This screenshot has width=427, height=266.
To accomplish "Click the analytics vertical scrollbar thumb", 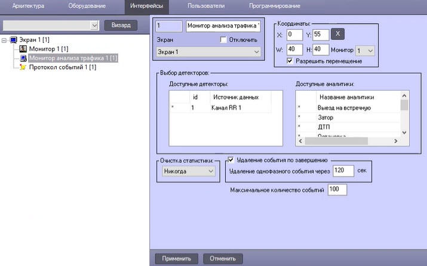I will [x=404, y=105].
